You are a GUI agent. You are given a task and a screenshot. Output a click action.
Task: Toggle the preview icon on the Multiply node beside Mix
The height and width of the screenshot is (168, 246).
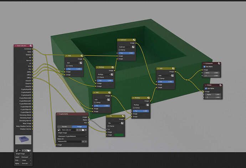[148, 98]
